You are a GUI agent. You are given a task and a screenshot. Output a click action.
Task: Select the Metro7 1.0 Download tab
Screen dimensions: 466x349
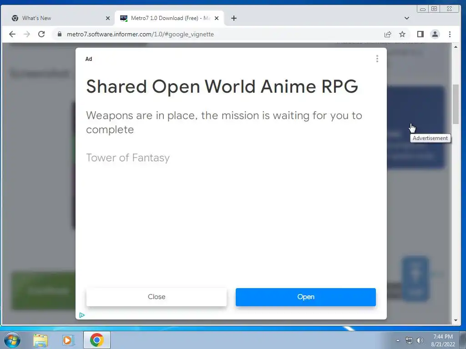pos(169,18)
